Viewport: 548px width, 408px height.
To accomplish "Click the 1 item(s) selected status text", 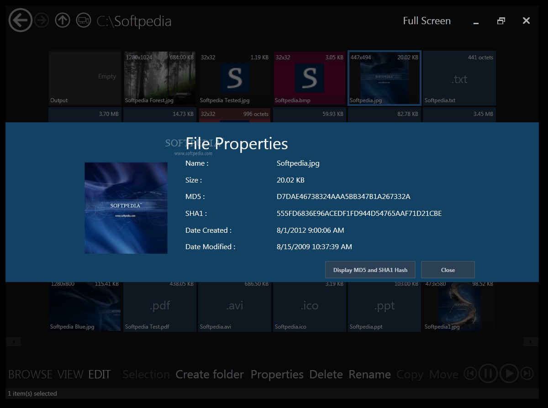I will pos(32,393).
